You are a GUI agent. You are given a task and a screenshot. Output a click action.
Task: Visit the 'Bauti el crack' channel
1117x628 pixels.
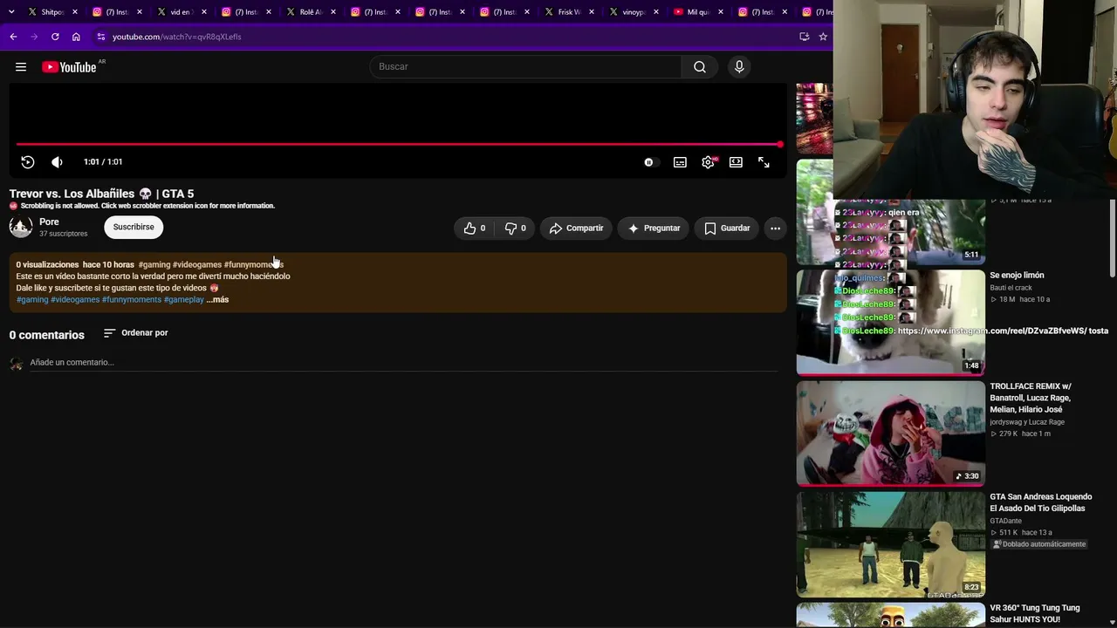point(1011,288)
